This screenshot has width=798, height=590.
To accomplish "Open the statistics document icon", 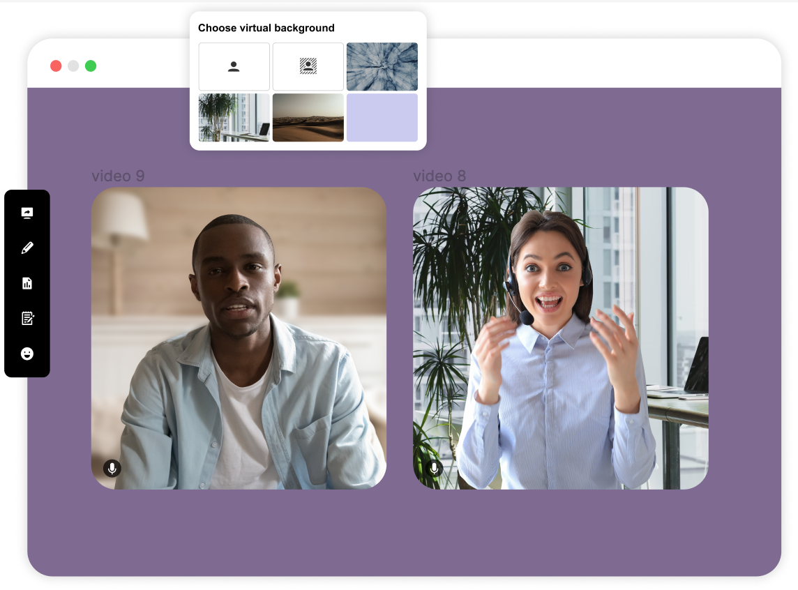I will [27, 283].
